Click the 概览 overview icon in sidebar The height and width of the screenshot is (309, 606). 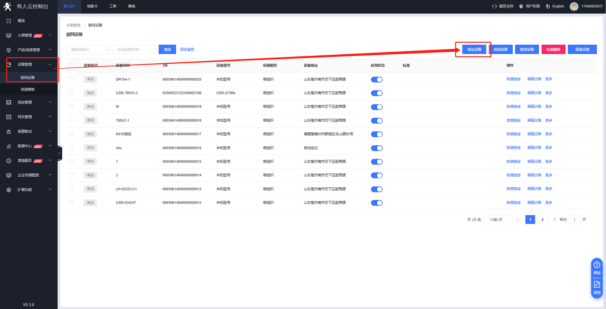pyautogui.click(x=9, y=21)
